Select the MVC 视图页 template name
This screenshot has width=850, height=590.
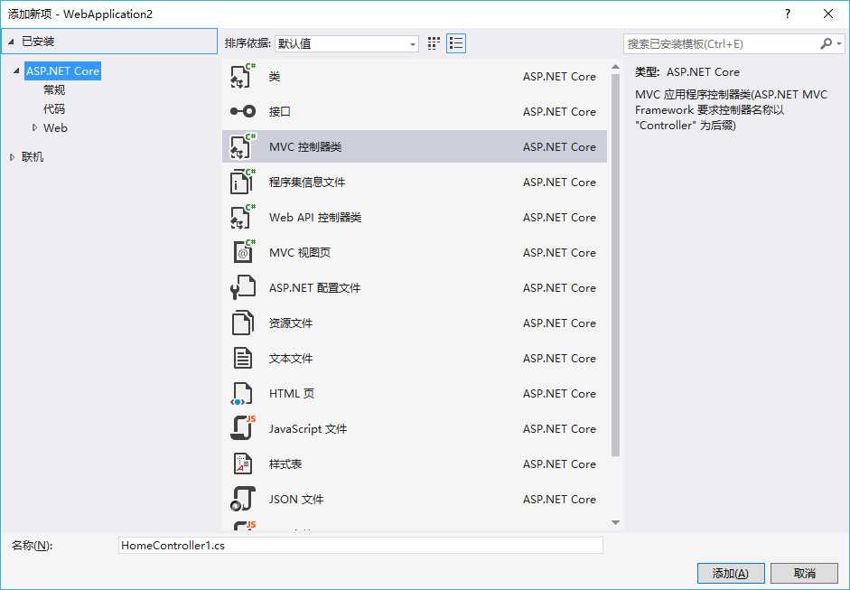[300, 253]
